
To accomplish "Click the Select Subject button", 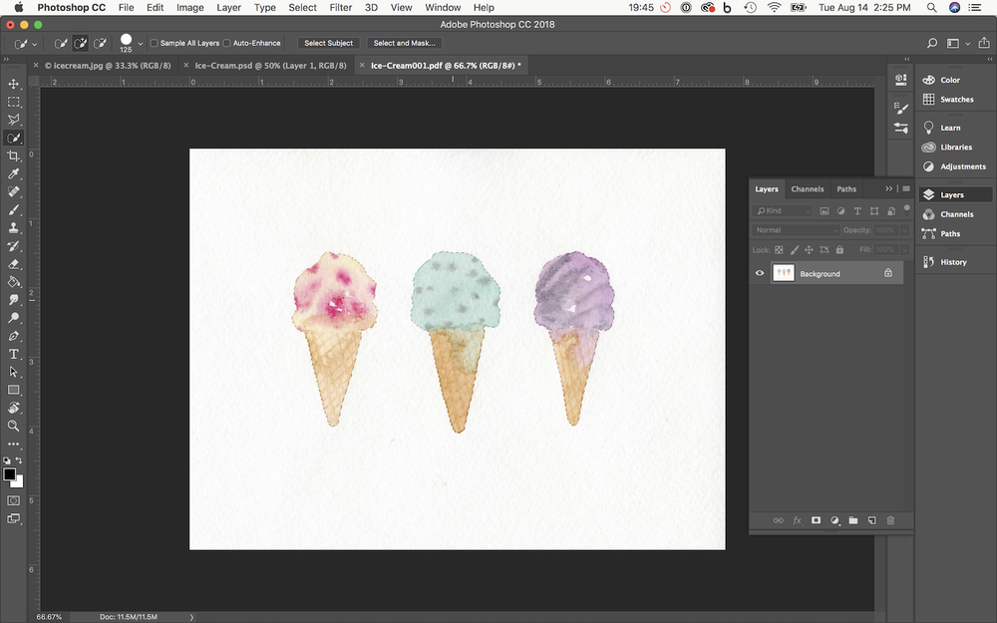I will coord(328,44).
